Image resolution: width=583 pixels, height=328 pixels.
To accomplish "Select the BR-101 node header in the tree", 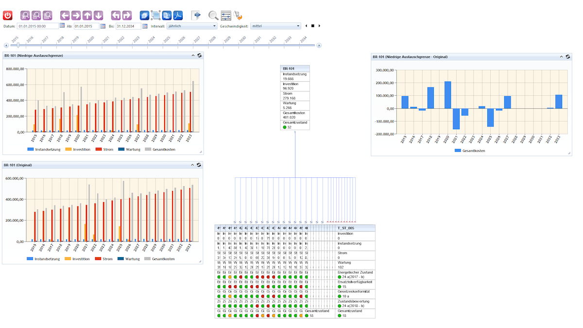I will tap(295, 69).
